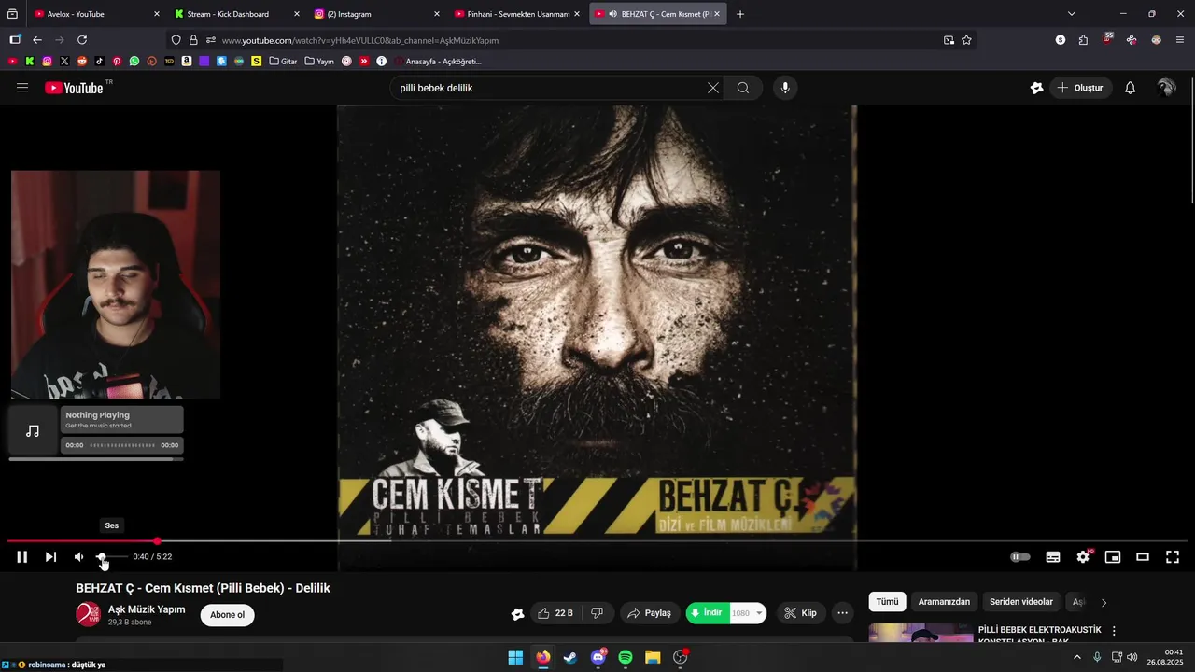Viewport: 1195px width, 672px height.
Task: Dislike the video
Action: [597, 613]
